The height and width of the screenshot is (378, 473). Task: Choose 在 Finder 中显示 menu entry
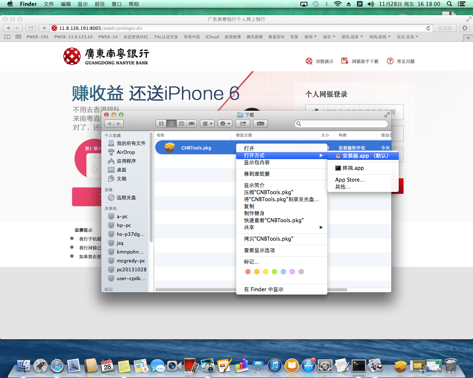pyautogui.click(x=282, y=289)
